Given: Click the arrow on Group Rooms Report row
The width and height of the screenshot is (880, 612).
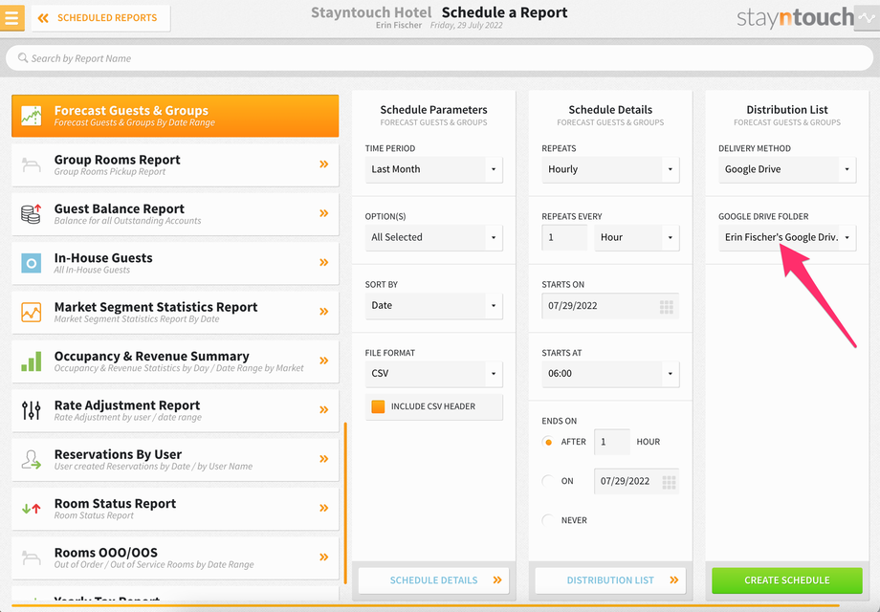Looking at the screenshot, I should pos(324,164).
